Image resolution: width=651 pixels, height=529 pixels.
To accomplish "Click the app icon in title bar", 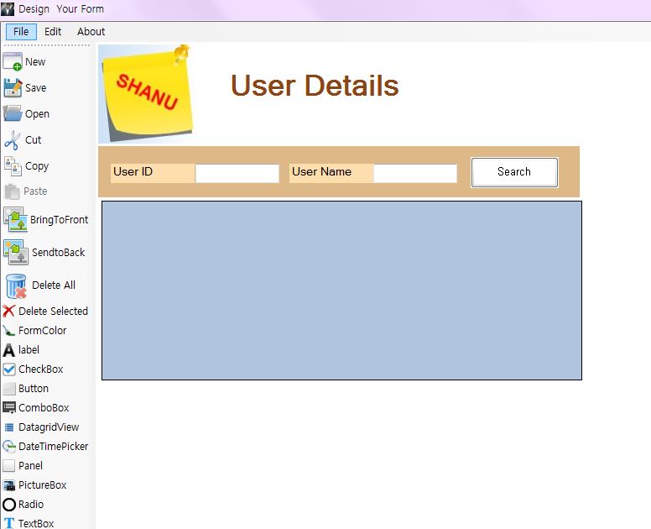I will point(8,9).
